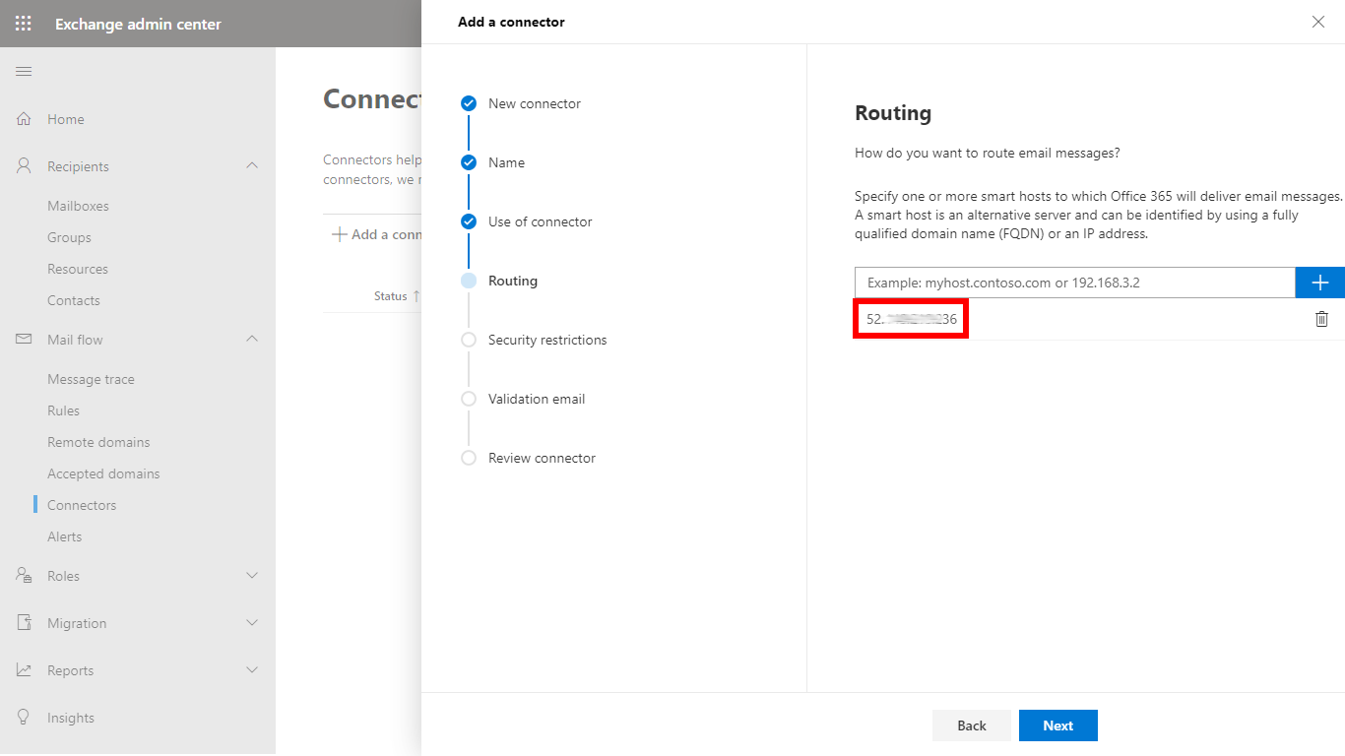Click the Reports chart icon
The image size is (1345, 756).
point(24,670)
